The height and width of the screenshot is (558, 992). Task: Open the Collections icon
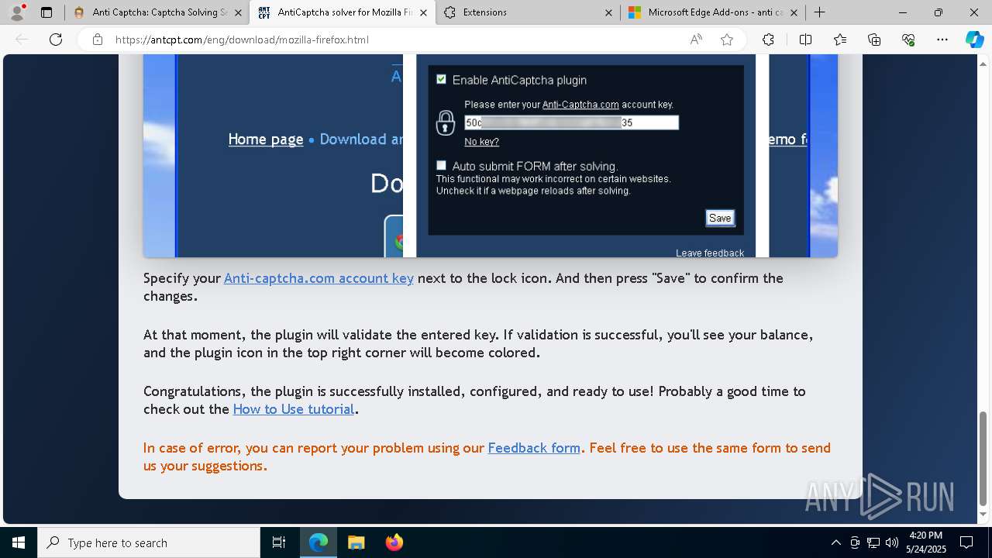click(874, 40)
